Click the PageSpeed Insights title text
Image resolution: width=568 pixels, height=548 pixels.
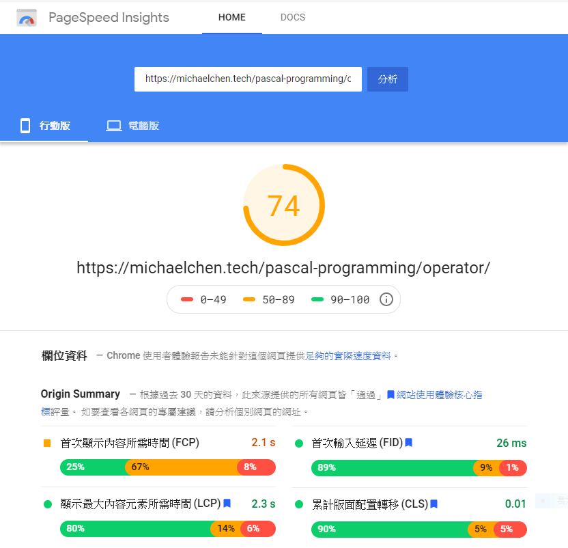coord(109,18)
